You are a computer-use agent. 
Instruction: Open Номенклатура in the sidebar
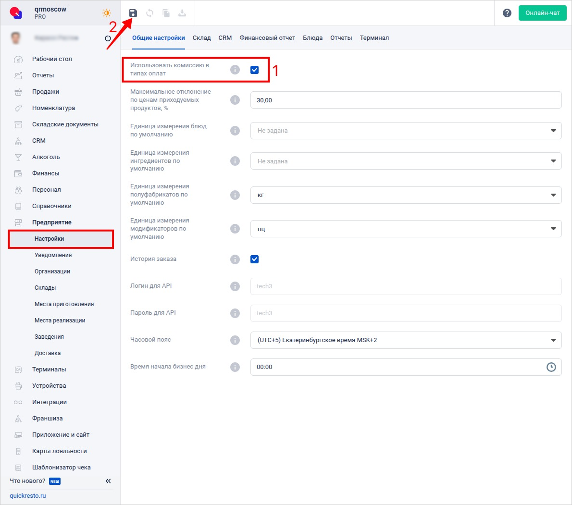click(53, 108)
